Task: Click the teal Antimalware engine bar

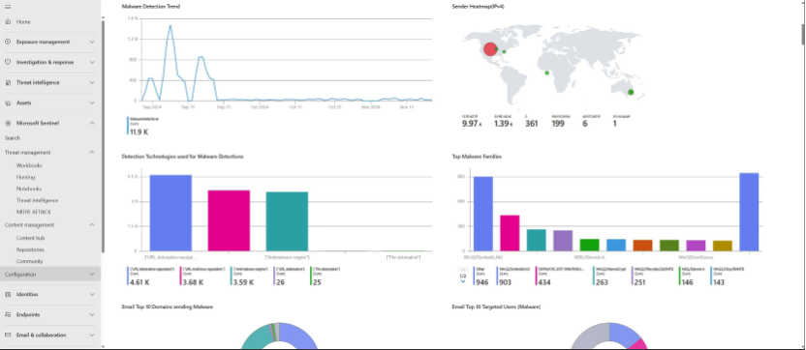Action: pyautogui.click(x=287, y=221)
